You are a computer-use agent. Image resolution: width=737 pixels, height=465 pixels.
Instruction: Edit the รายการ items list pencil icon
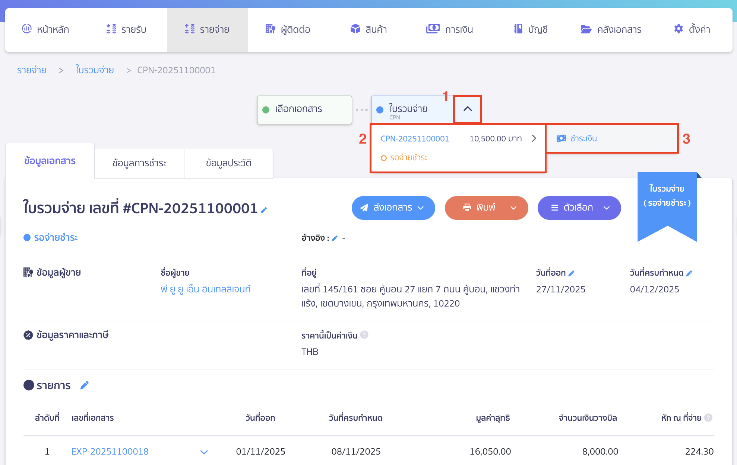84,385
